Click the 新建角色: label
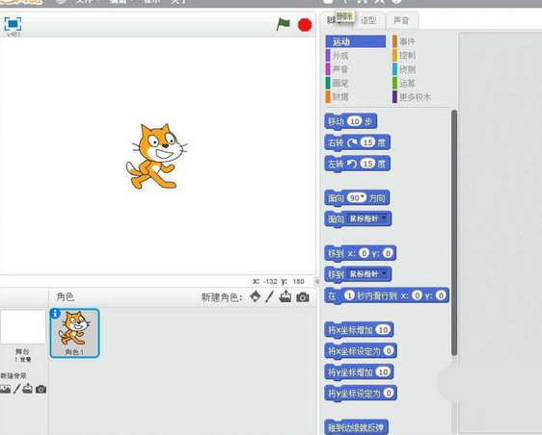The height and width of the screenshot is (435, 542). click(222, 297)
